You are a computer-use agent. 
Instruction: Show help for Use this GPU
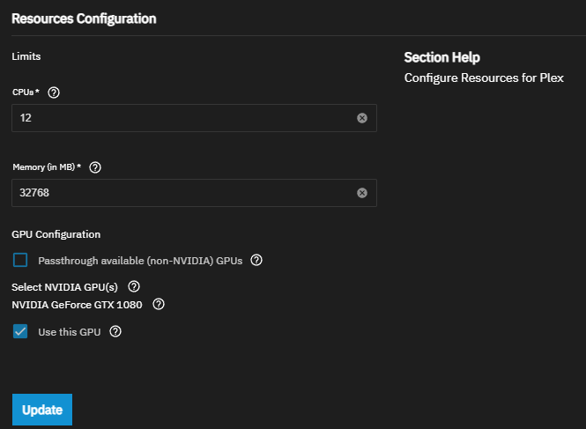115,332
